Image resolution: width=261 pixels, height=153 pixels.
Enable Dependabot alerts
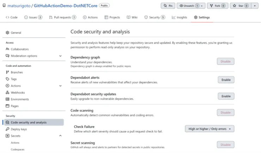(x=226, y=80)
